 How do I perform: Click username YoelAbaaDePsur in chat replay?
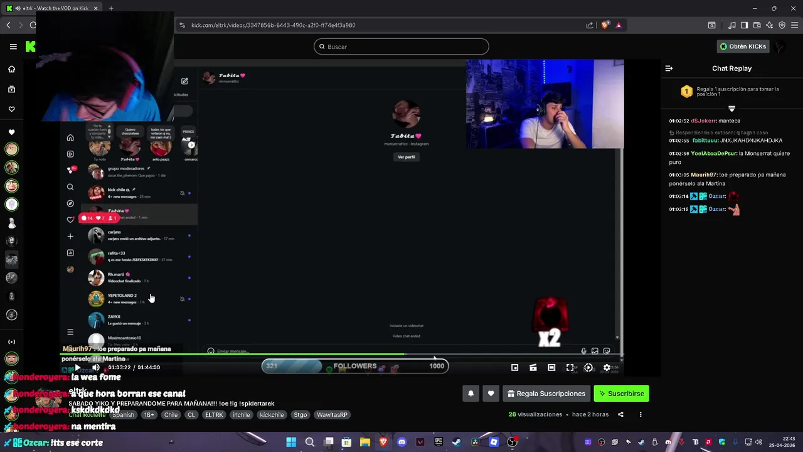click(x=714, y=153)
